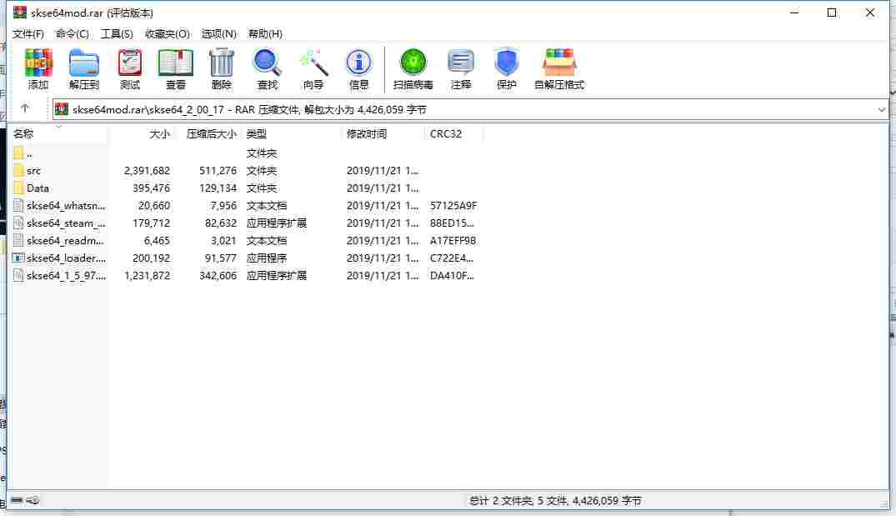Screen dimensions: 896x516
Task: Open the 帮助(H) menu
Action: [264, 33]
